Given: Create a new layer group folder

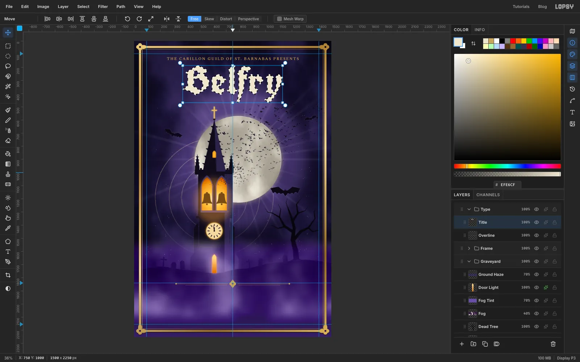Looking at the screenshot, I should click(x=473, y=344).
